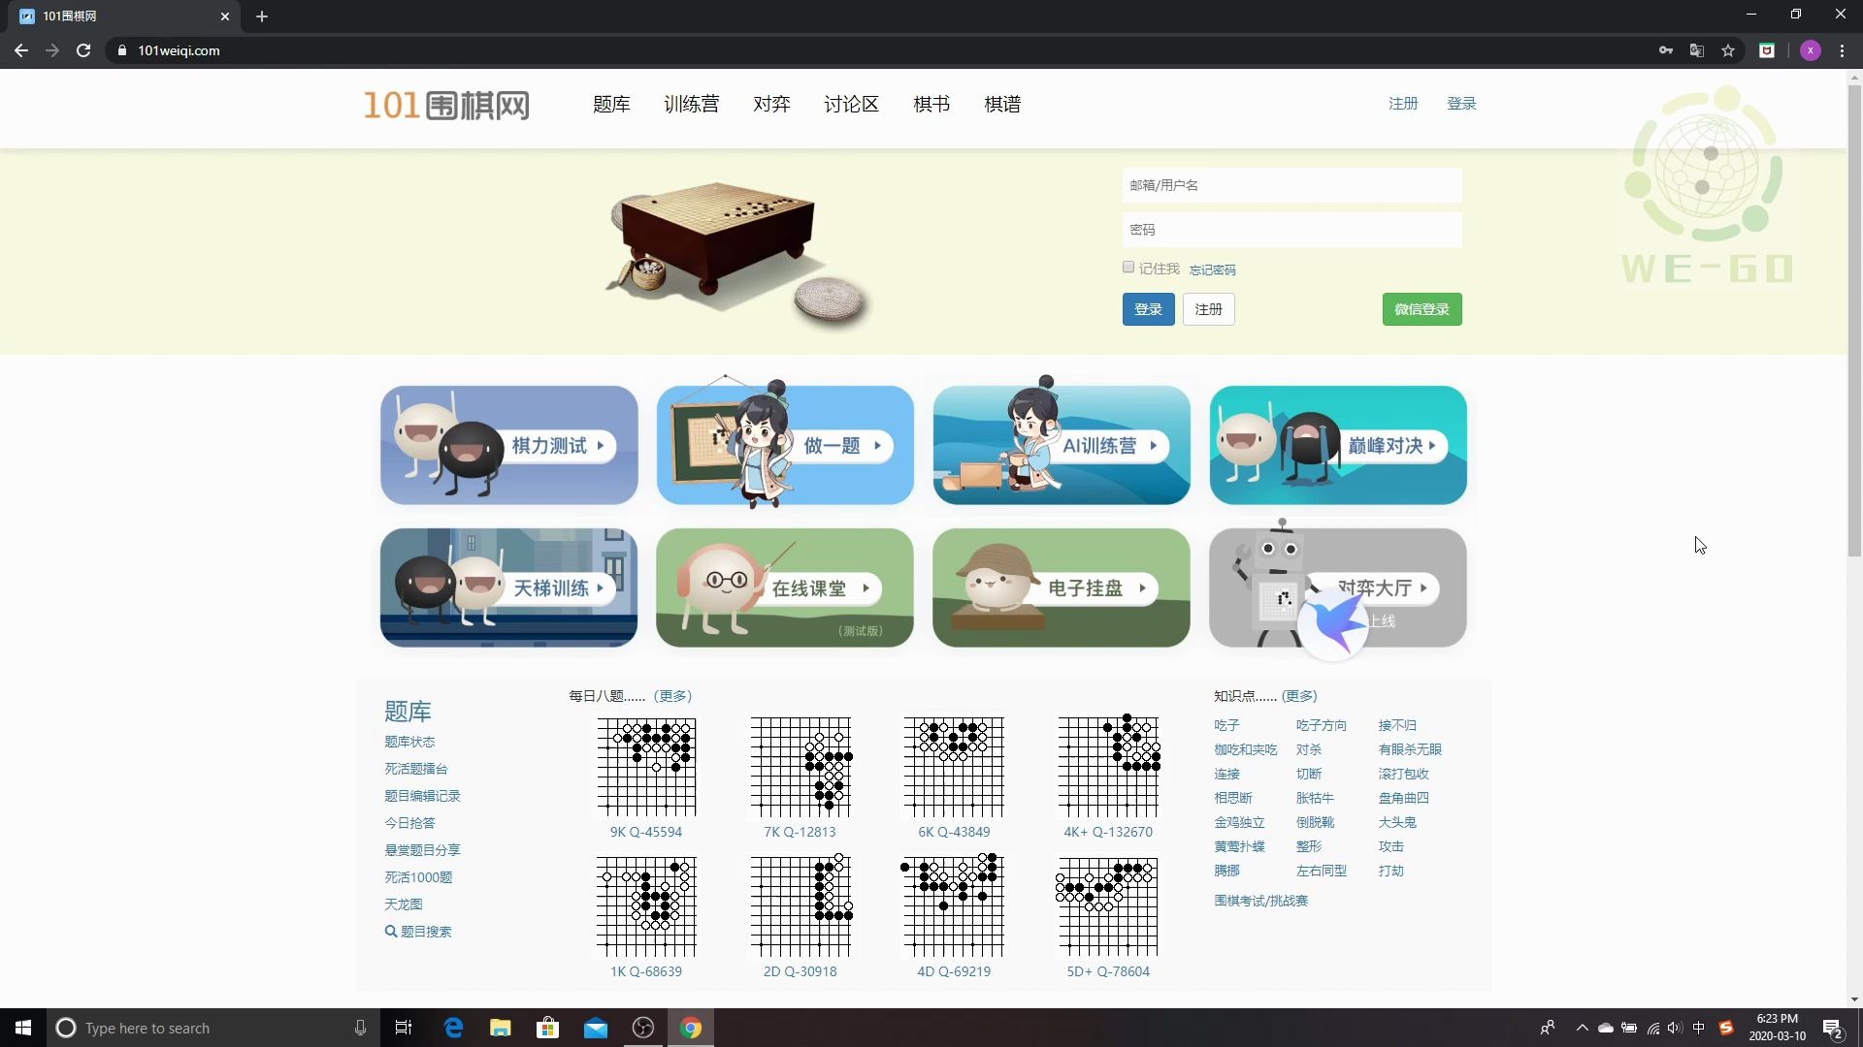Open Chrome's three-dot menu

tap(1843, 50)
